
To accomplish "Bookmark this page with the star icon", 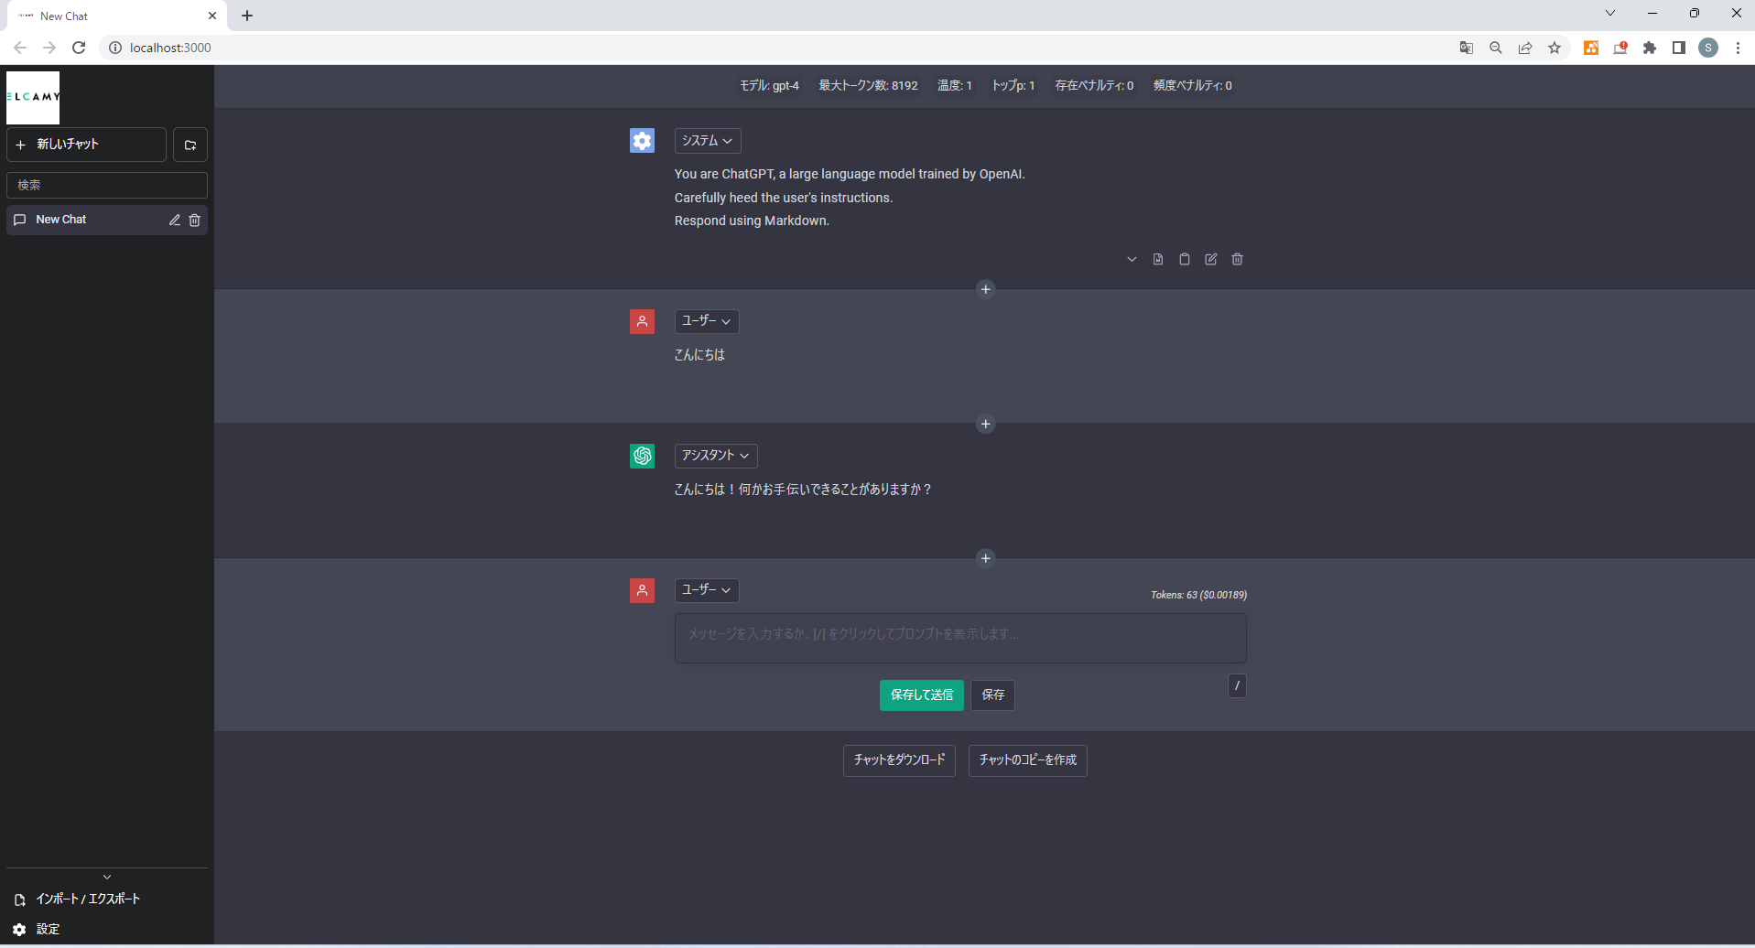I will (x=1555, y=48).
